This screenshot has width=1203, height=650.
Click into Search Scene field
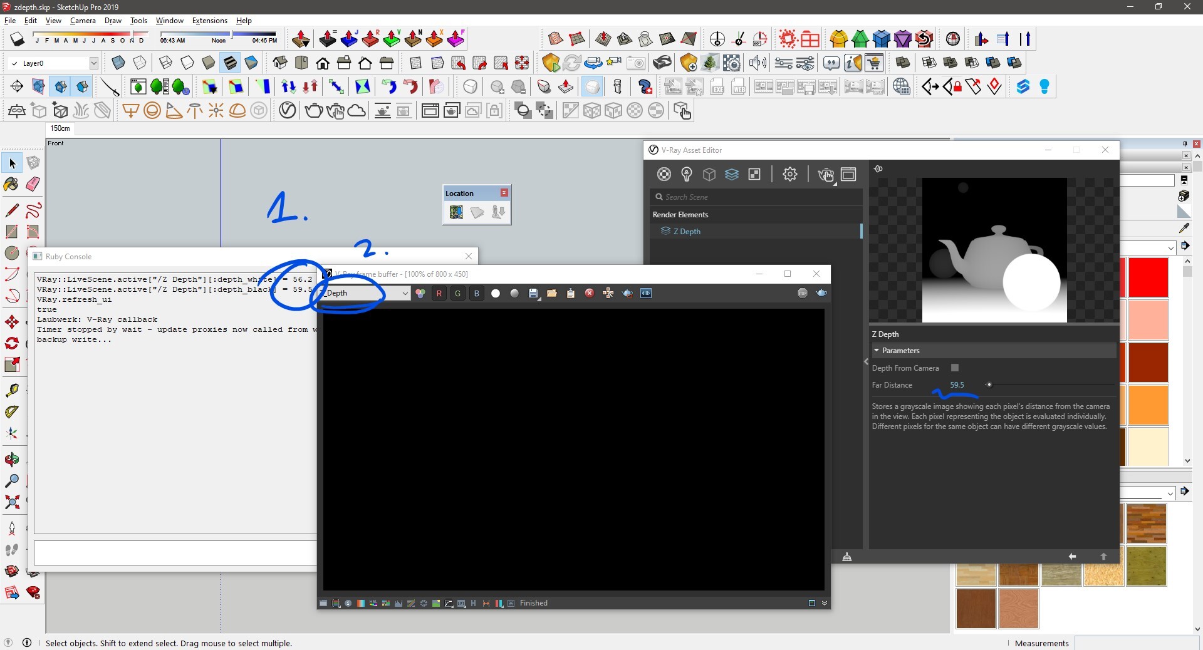tap(756, 197)
